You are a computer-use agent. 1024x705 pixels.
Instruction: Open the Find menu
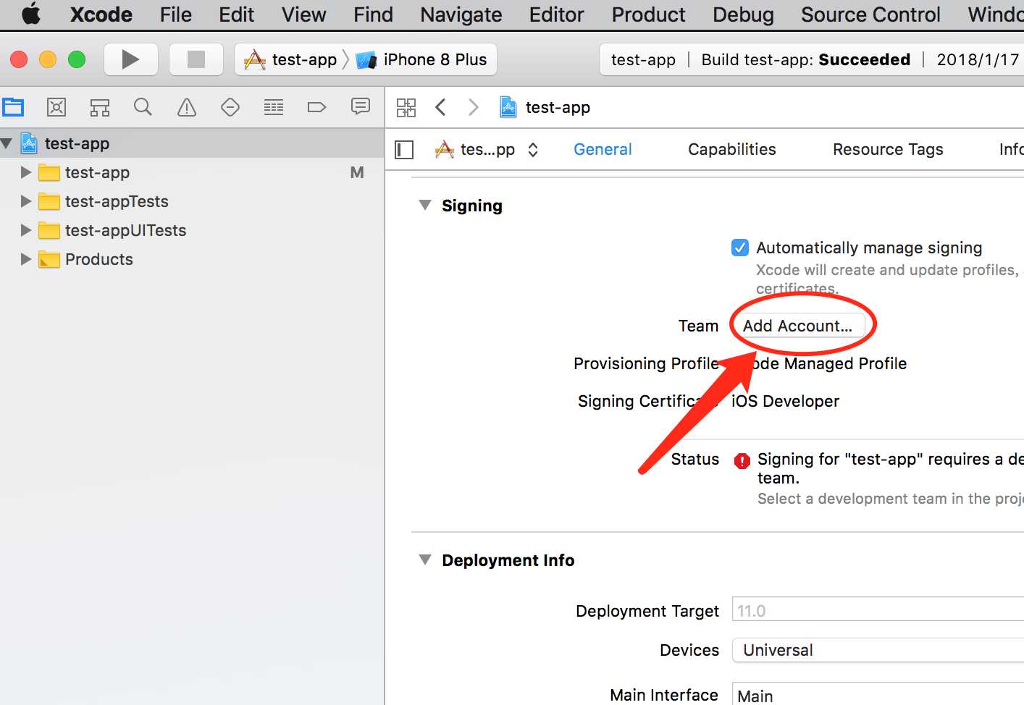(x=373, y=14)
